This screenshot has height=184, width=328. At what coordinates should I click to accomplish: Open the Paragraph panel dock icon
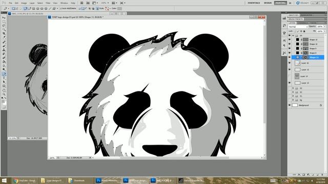click(x=284, y=45)
